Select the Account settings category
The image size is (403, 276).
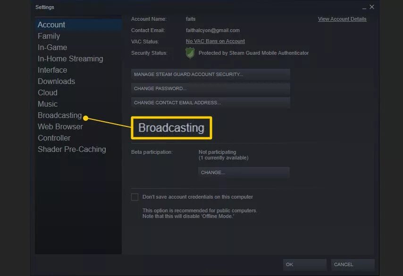(78, 25)
